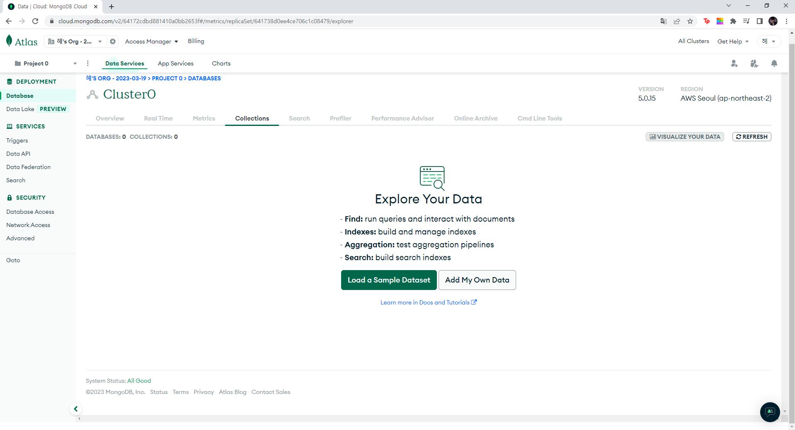The height and width of the screenshot is (430, 795).
Task: Select the Metrics tab
Action: (x=204, y=118)
